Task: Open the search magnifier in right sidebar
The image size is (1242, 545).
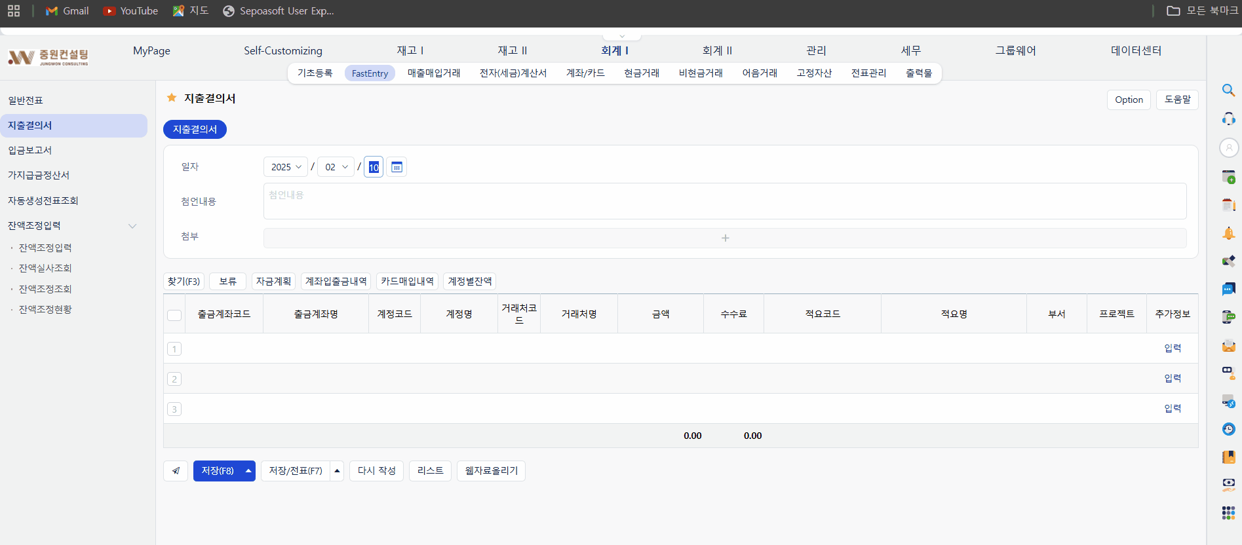Action: tap(1228, 90)
